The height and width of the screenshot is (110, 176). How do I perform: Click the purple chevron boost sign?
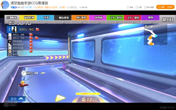coord(56,58)
